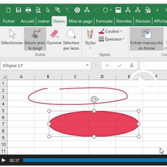Click the Save floppy disk icon
The width and height of the screenshot is (167, 167).
[x=19, y=10]
